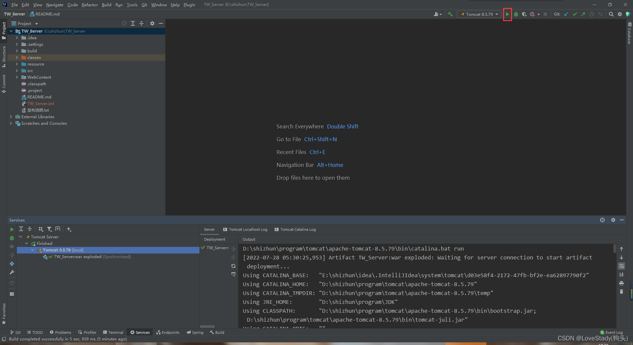This screenshot has height=345, width=633.
Task: Open the Structure side tab
Action: [x=4, y=56]
